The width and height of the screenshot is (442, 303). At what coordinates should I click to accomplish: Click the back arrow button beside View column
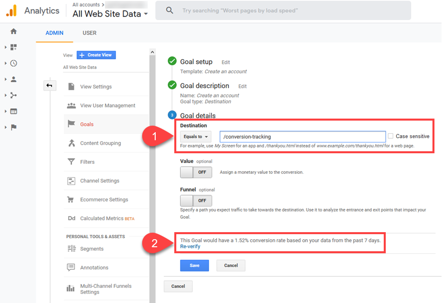point(50,85)
